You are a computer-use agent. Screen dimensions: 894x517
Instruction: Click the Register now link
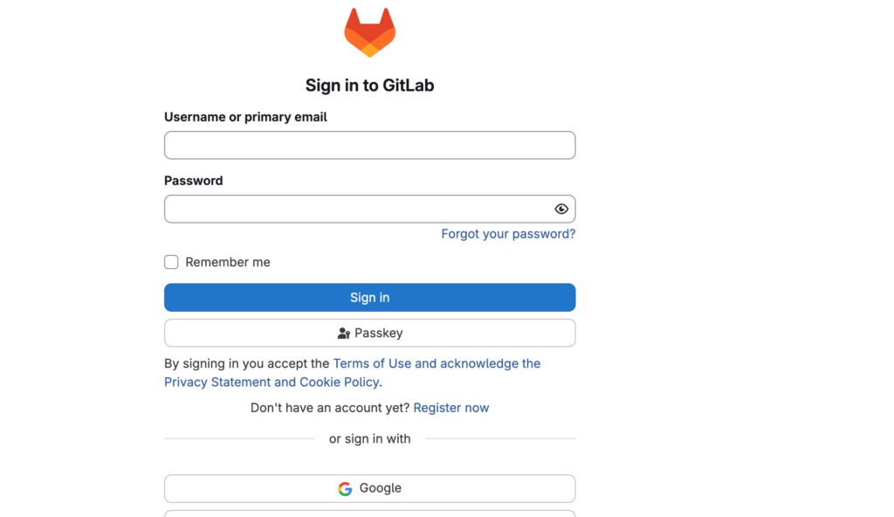pyautogui.click(x=450, y=408)
